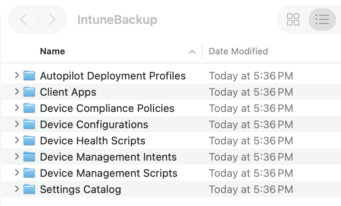Select the Autopilot Deployment Profiles name
Screen dimensions: 341x206
[x=113, y=76]
